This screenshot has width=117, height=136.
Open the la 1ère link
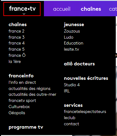(15, 62)
